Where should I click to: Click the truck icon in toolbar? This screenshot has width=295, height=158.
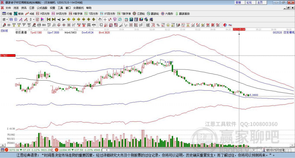151,19
